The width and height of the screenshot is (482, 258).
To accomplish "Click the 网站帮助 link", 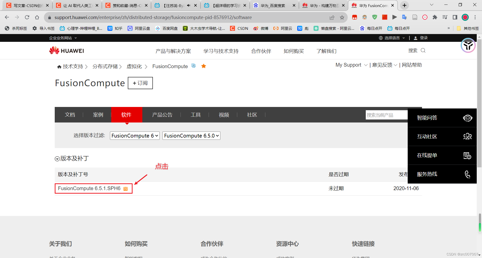I will tap(412, 65).
